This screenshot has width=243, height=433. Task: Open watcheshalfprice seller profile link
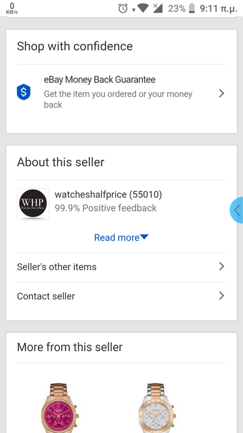(x=108, y=195)
